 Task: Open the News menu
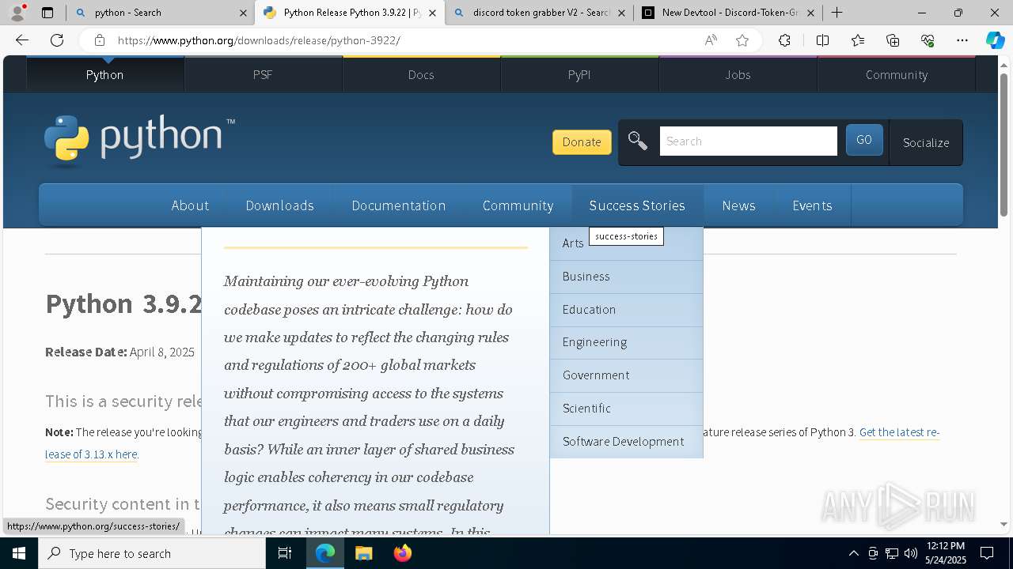(738, 205)
